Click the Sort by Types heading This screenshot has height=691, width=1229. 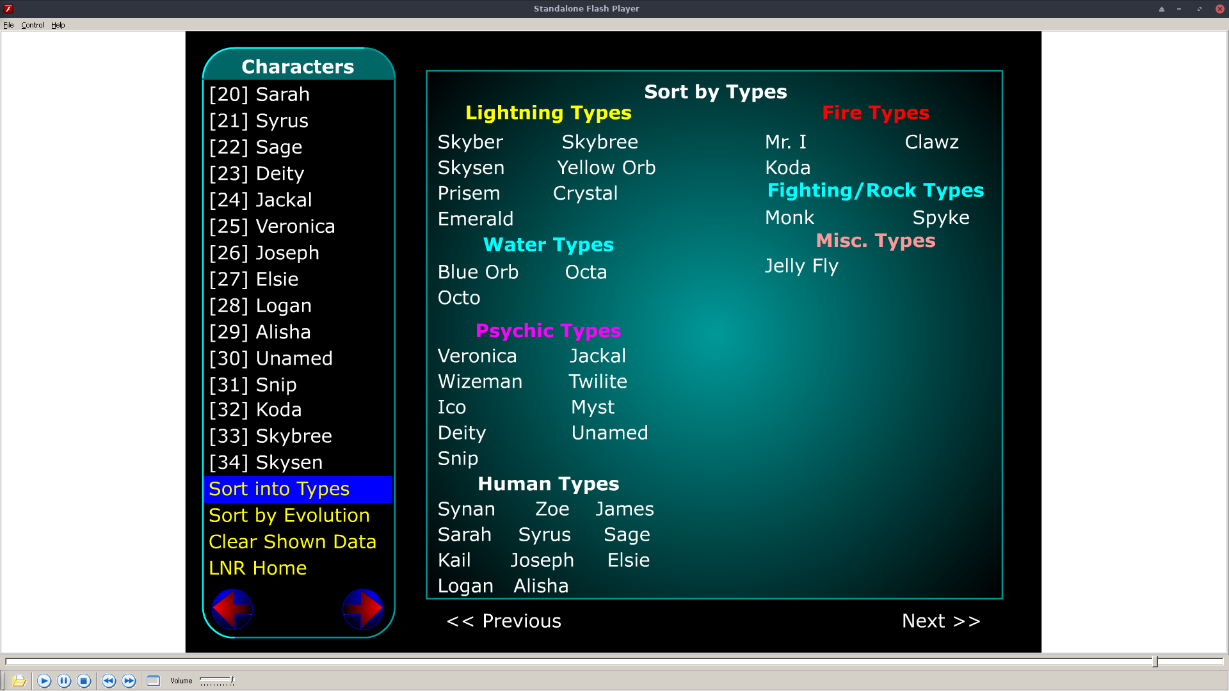[716, 92]
